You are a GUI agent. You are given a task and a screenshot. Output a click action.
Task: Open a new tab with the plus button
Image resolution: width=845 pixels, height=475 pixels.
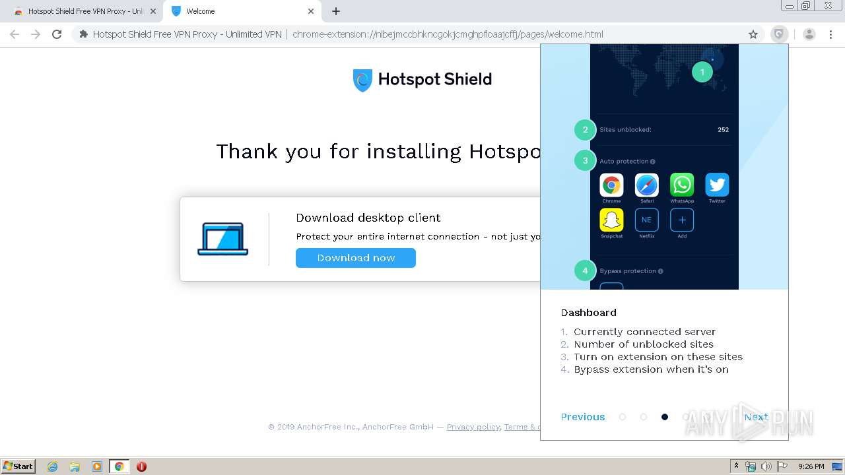(x=336, y=11)
